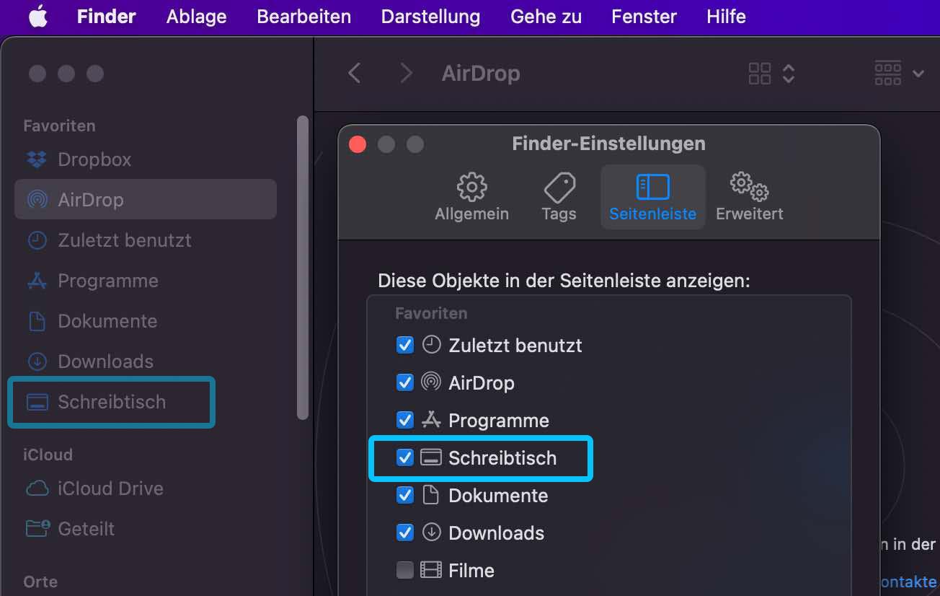Open the Finder menu

pyautogui.click(x=107, y=17)
